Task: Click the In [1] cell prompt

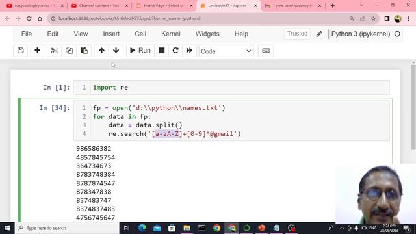Action: click(57, 87)
